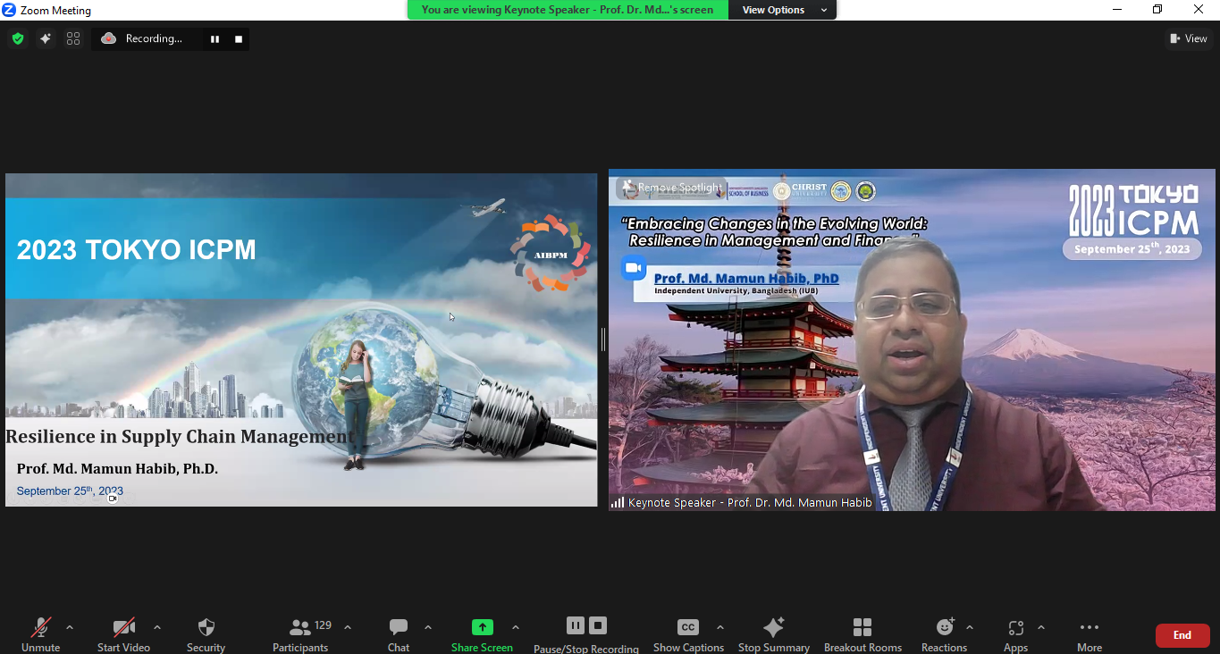Viewport: 1220px width, 654px height.
Task: Click the green screen-viewing notification banner
Action: [568, 10]
